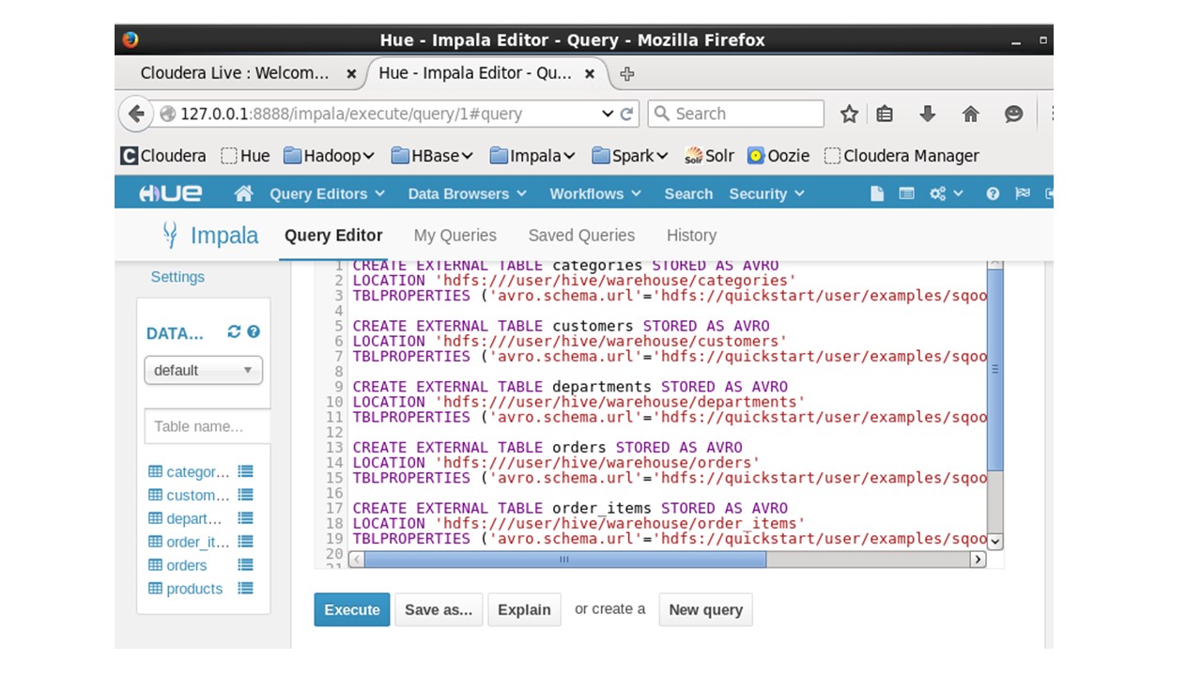Viewport: 1202px width, 676px height.
Task: Show URL history dropdown arrow
Action: coord(608,114)
